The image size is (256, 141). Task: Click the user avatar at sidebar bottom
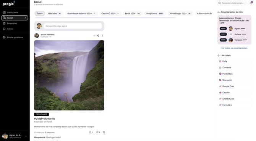(5, 136)
